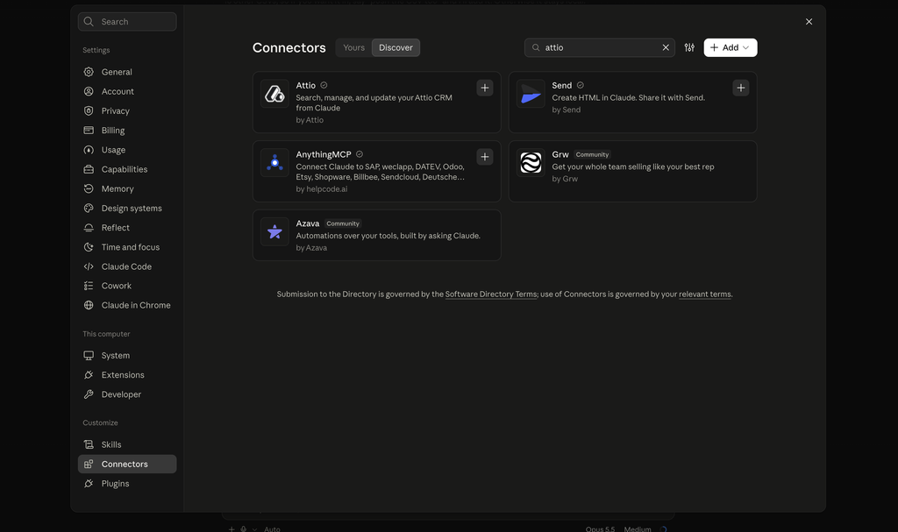
Task: Open the Attio connector title
Action: click(306, 85)
